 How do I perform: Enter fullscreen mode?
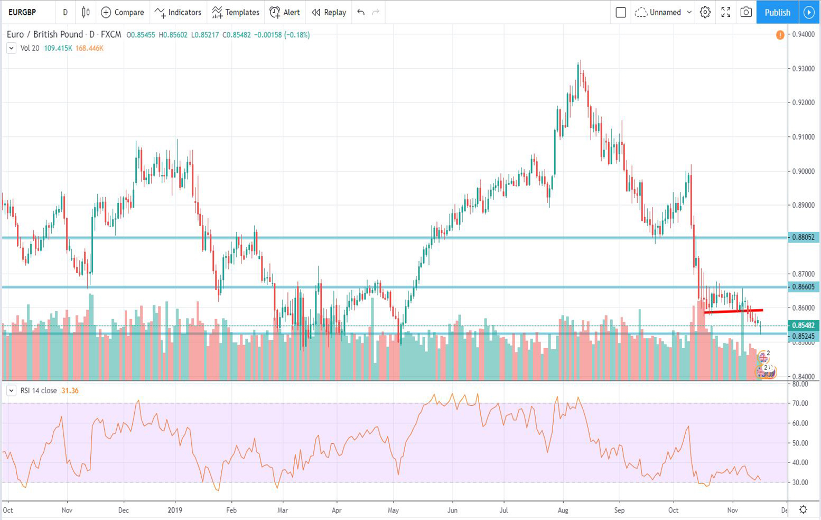(725, 12)
